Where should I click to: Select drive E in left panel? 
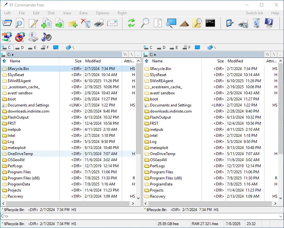(x=32, y=48)
